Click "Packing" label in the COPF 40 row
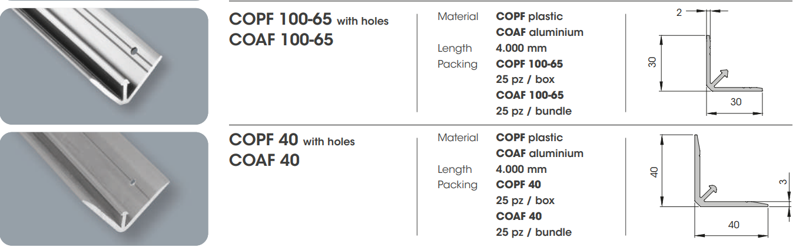This screenshot has height=247, width=799. pos(457,185)
